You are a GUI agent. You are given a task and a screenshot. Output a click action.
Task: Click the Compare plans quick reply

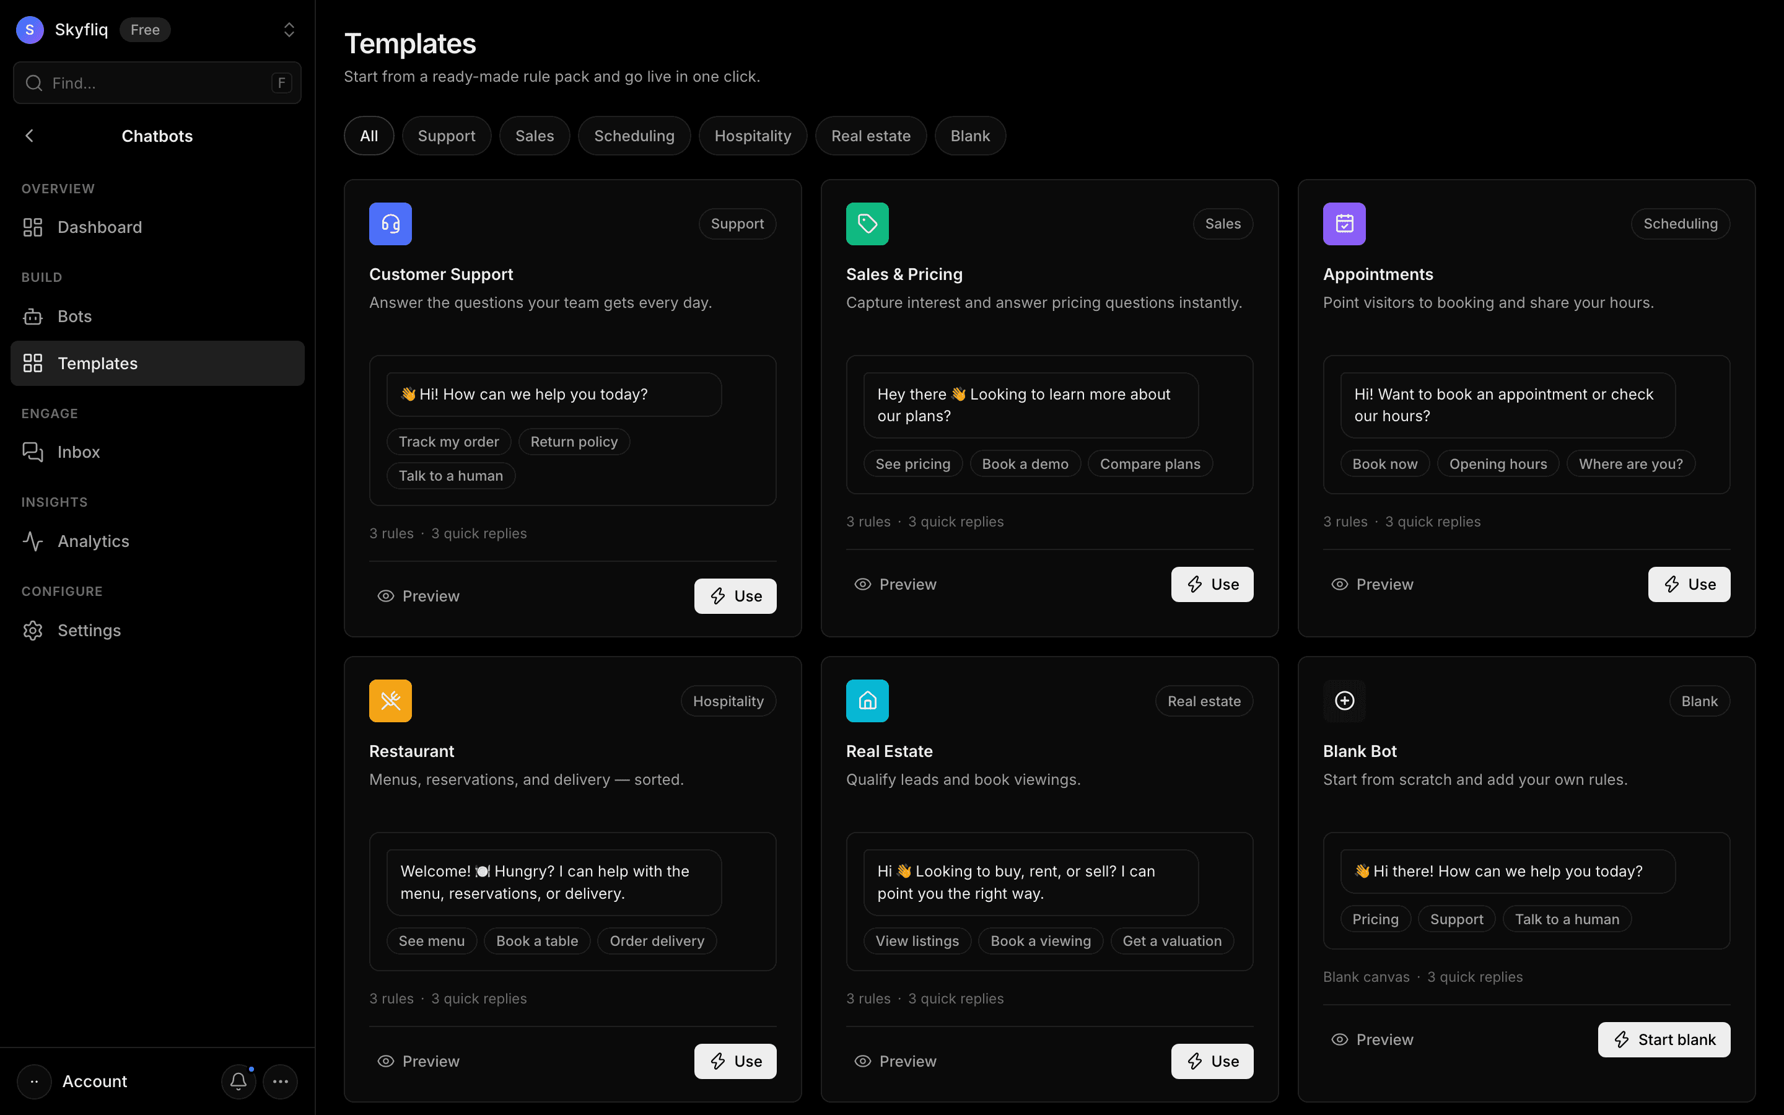(x=1150, y=464)
